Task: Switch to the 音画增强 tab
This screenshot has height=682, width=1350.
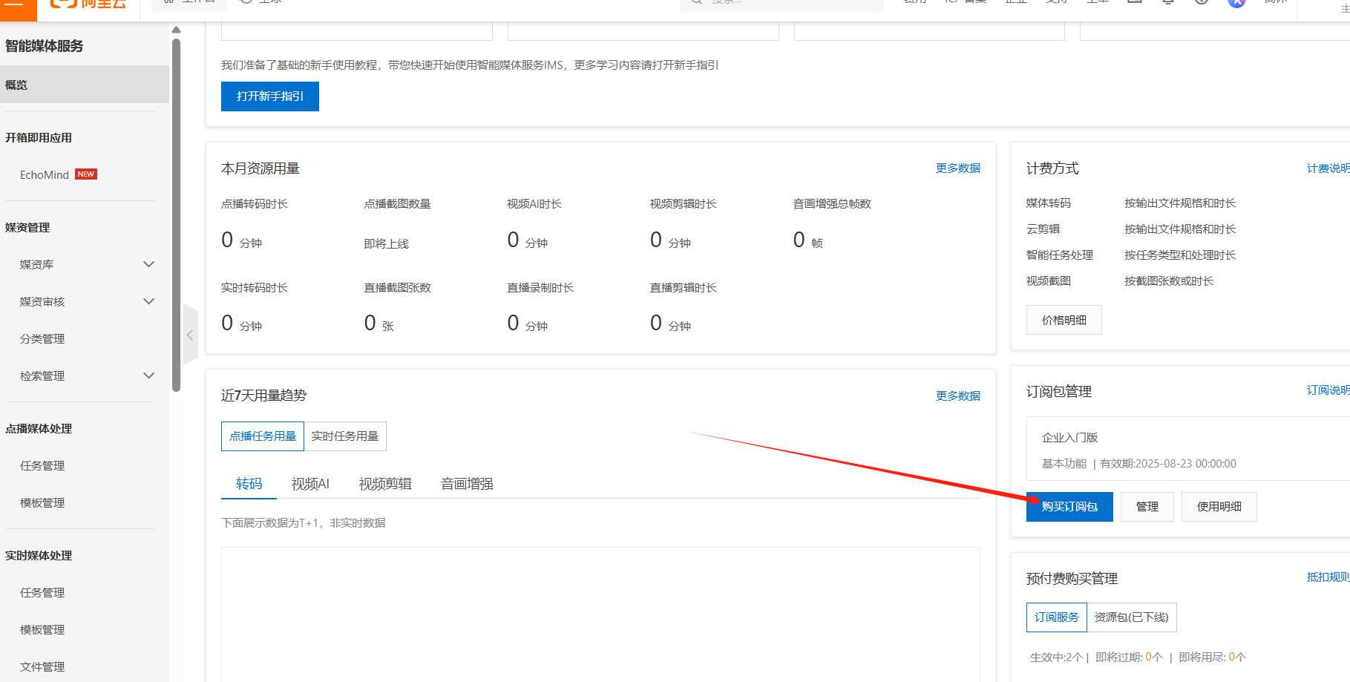Action: pos(467,484)
